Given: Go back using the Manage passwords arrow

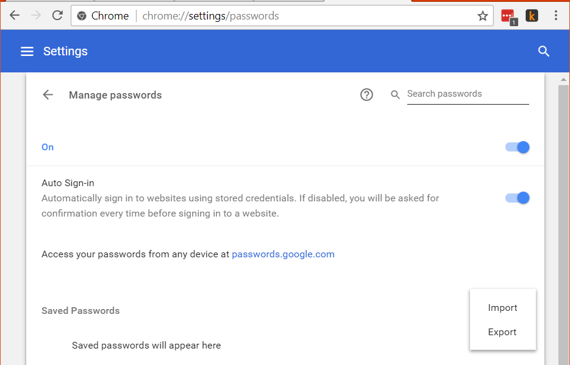Looking at the screenshot, I should pyautogui.click(x=48, y=95).
